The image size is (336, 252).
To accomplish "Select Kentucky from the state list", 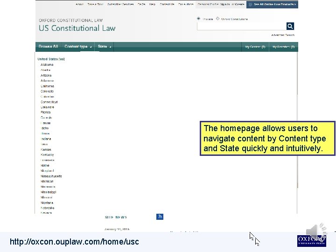I will (47, 154).
